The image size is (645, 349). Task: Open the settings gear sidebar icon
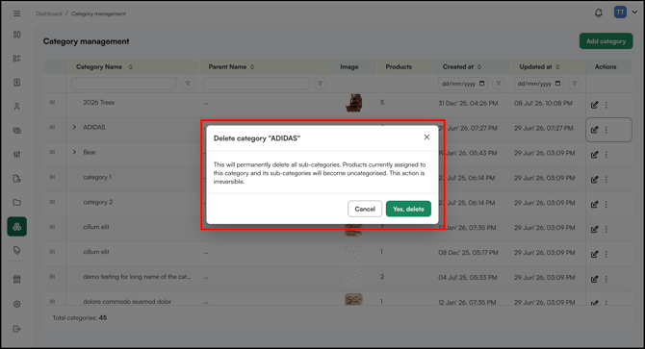click(x=17, y=304)
